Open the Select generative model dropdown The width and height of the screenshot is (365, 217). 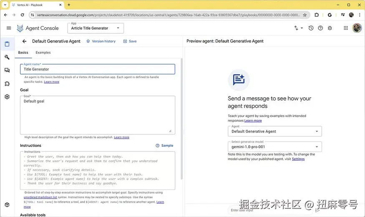point(274,147)
